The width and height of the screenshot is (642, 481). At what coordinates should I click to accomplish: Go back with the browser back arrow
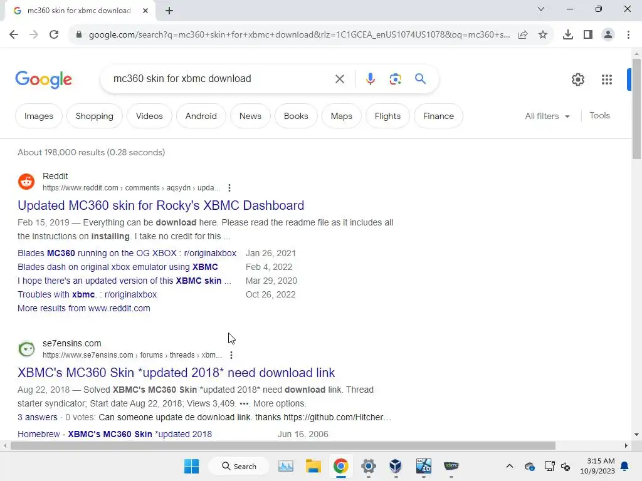(14, 34)
